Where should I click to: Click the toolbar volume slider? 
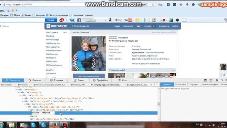tap(90, 20)
